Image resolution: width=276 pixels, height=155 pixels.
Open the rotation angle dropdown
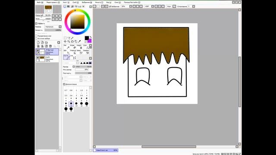(153, 6)
